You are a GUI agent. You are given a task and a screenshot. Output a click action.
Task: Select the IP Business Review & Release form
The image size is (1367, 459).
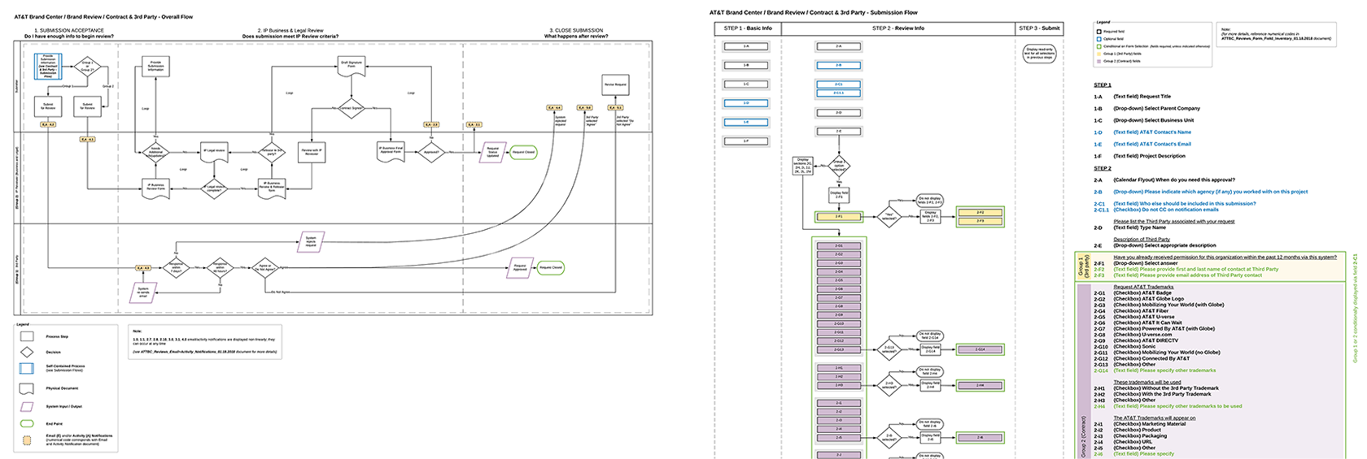tap(271, 189)
